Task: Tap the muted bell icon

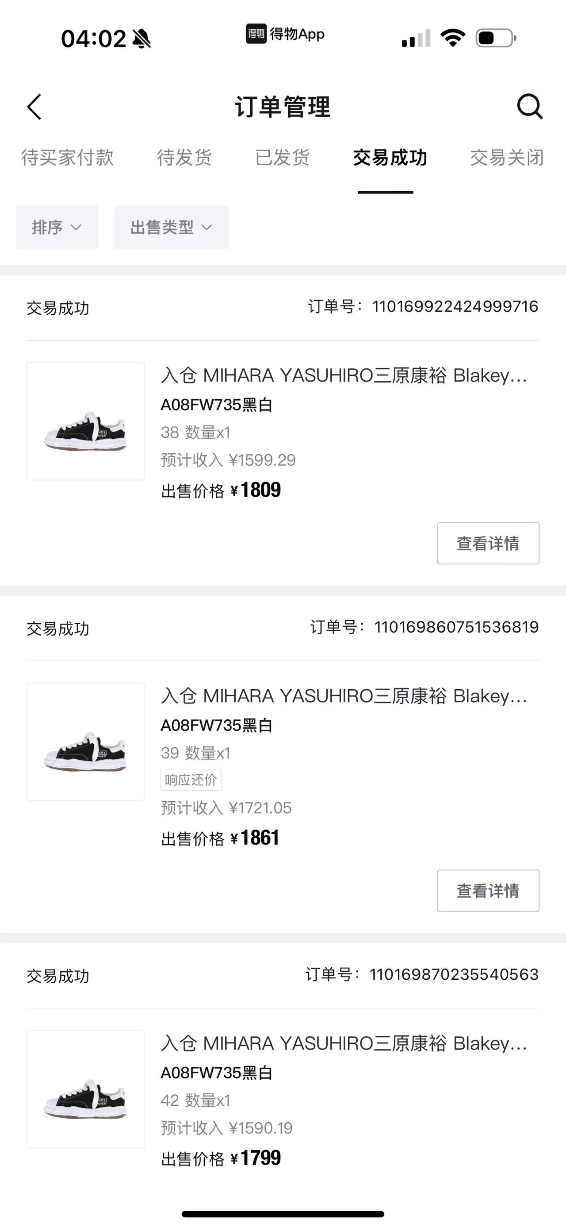Action: coord(141,39)
